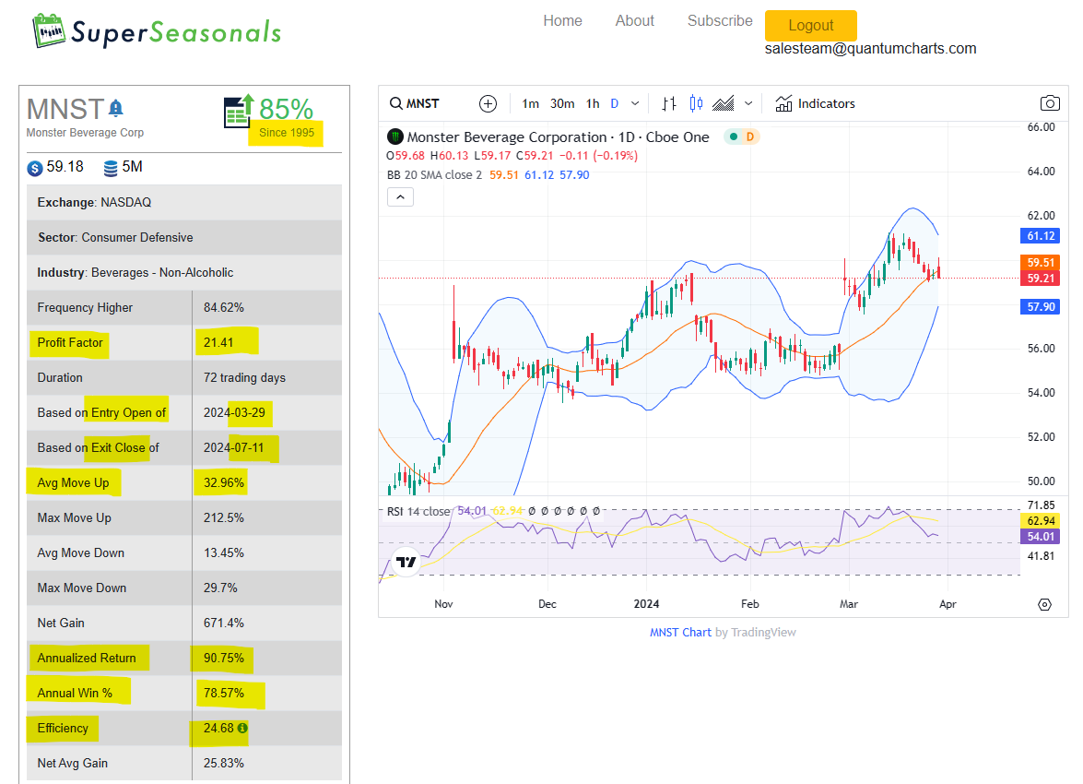Open the MNST Chart link
This screenshot has height=784, width=1083.
pos(680,633)
